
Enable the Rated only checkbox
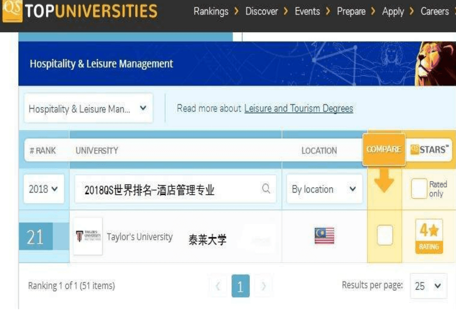(x=419, y=189)
